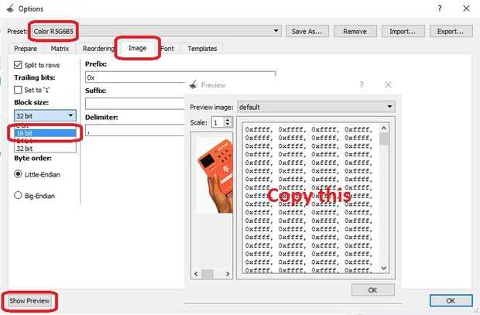
Task: Enable the Set to '1' checkbox
Action: tap(18, 90)
